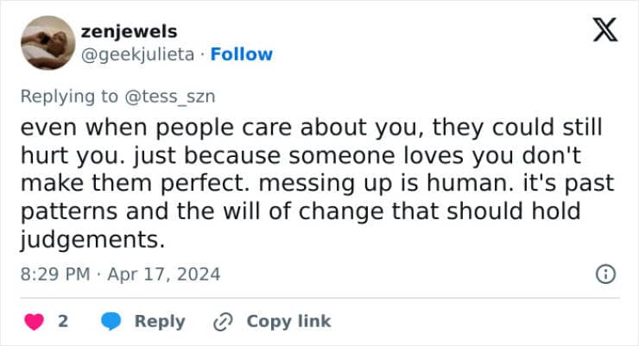
Task: Open the zenjewels profile avatar
Action: 46,42
